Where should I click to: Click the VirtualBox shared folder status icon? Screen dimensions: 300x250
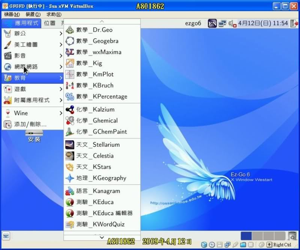(243, 245)
